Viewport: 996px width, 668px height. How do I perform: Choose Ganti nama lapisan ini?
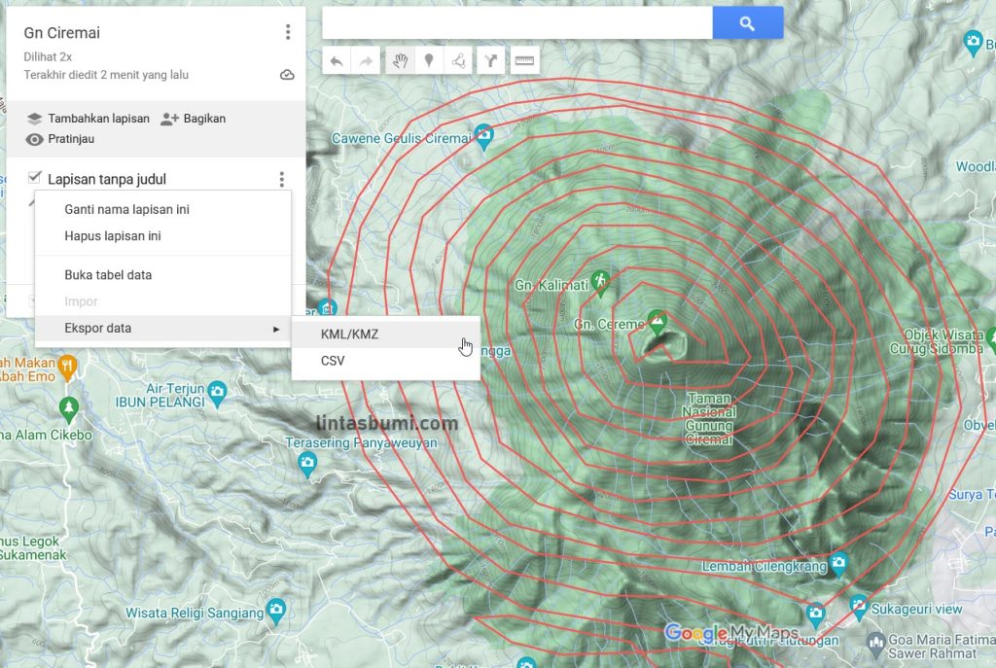(x=163, y=210)
